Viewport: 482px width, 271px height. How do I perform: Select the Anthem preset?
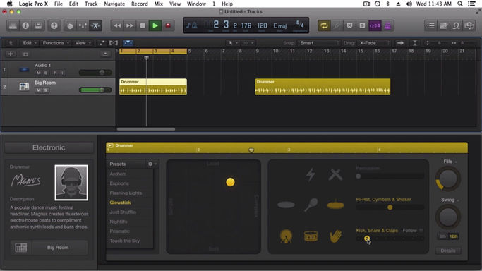[118, 174]
